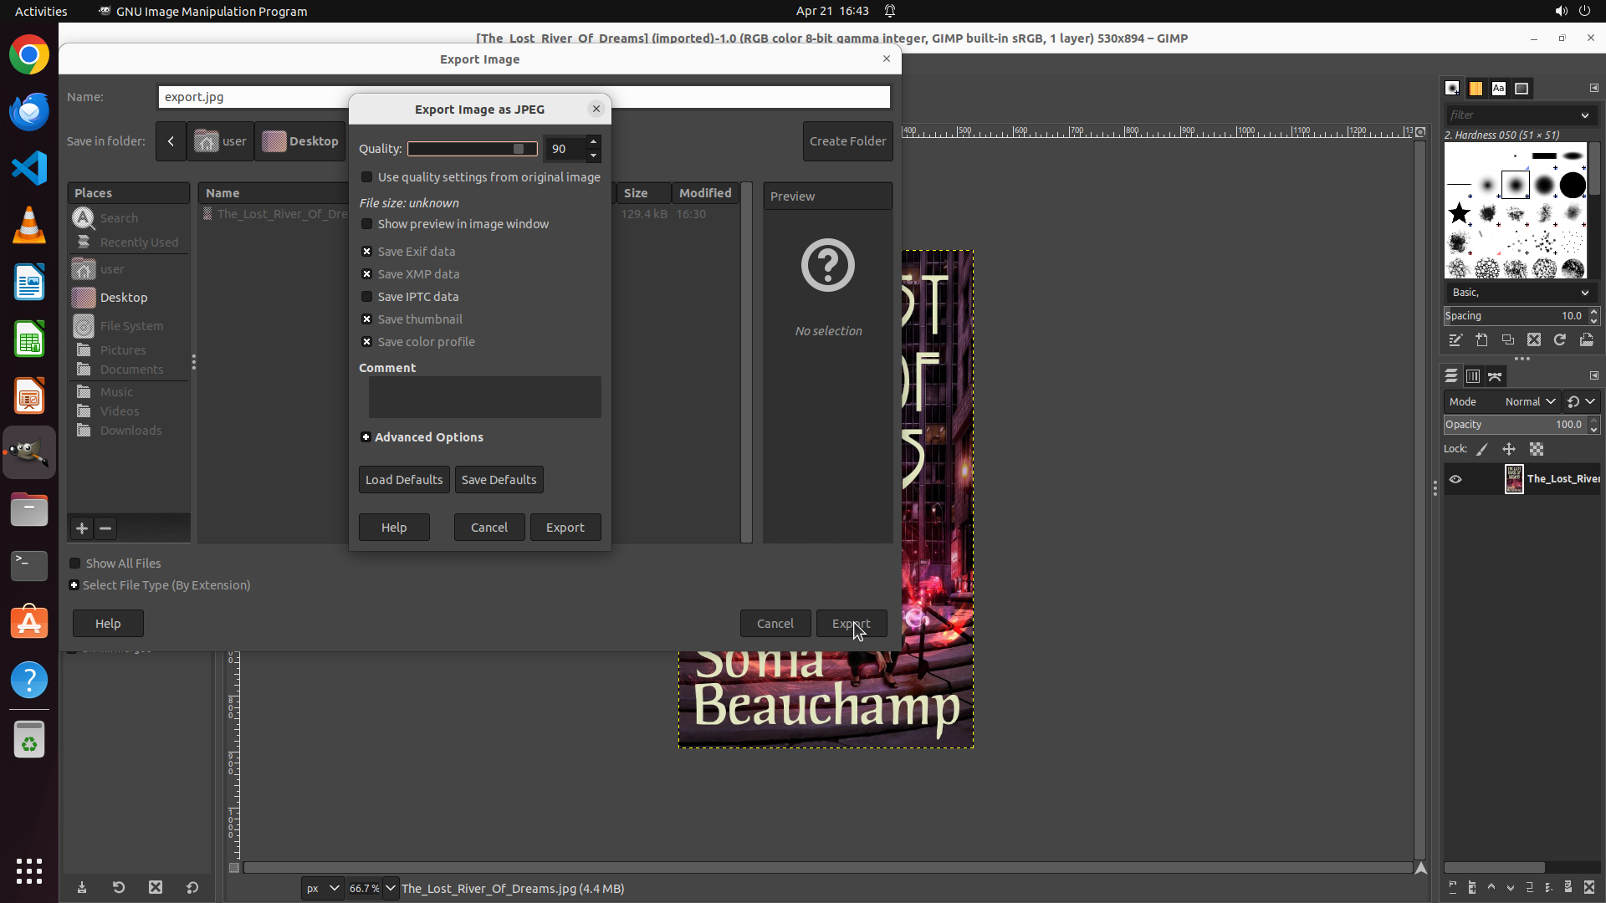Click the Load Defaults button
The image size is (1606, 903).
point(404,480)
